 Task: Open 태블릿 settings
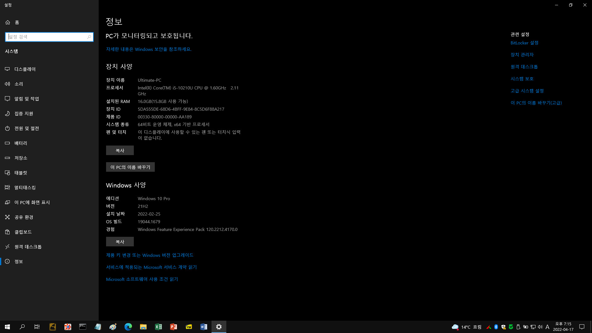pyautogui.click(x=49, y=173)
